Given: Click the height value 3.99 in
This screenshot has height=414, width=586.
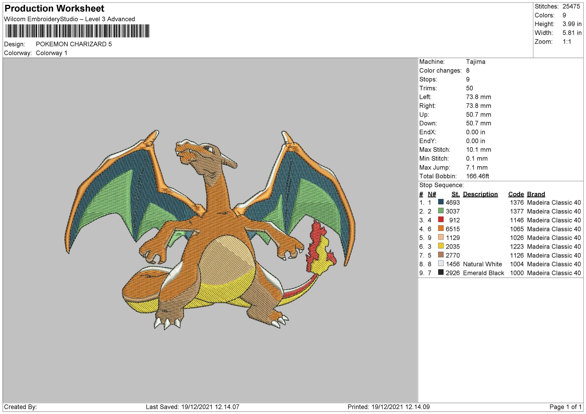Looking at the screenshot, I should click(x=572, y=24).
